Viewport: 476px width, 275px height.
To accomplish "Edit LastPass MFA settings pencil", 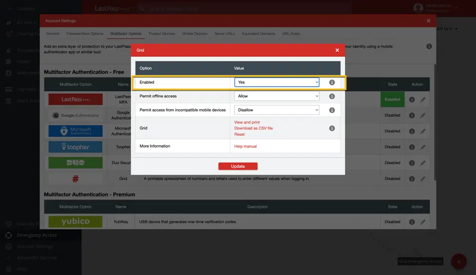I will [x=423, y=99].
